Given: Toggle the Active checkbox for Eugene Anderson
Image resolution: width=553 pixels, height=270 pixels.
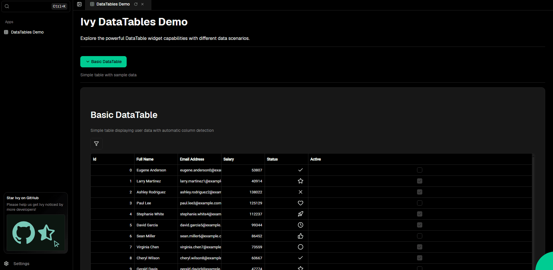Looking at the screenshot, I should (419, 170).
